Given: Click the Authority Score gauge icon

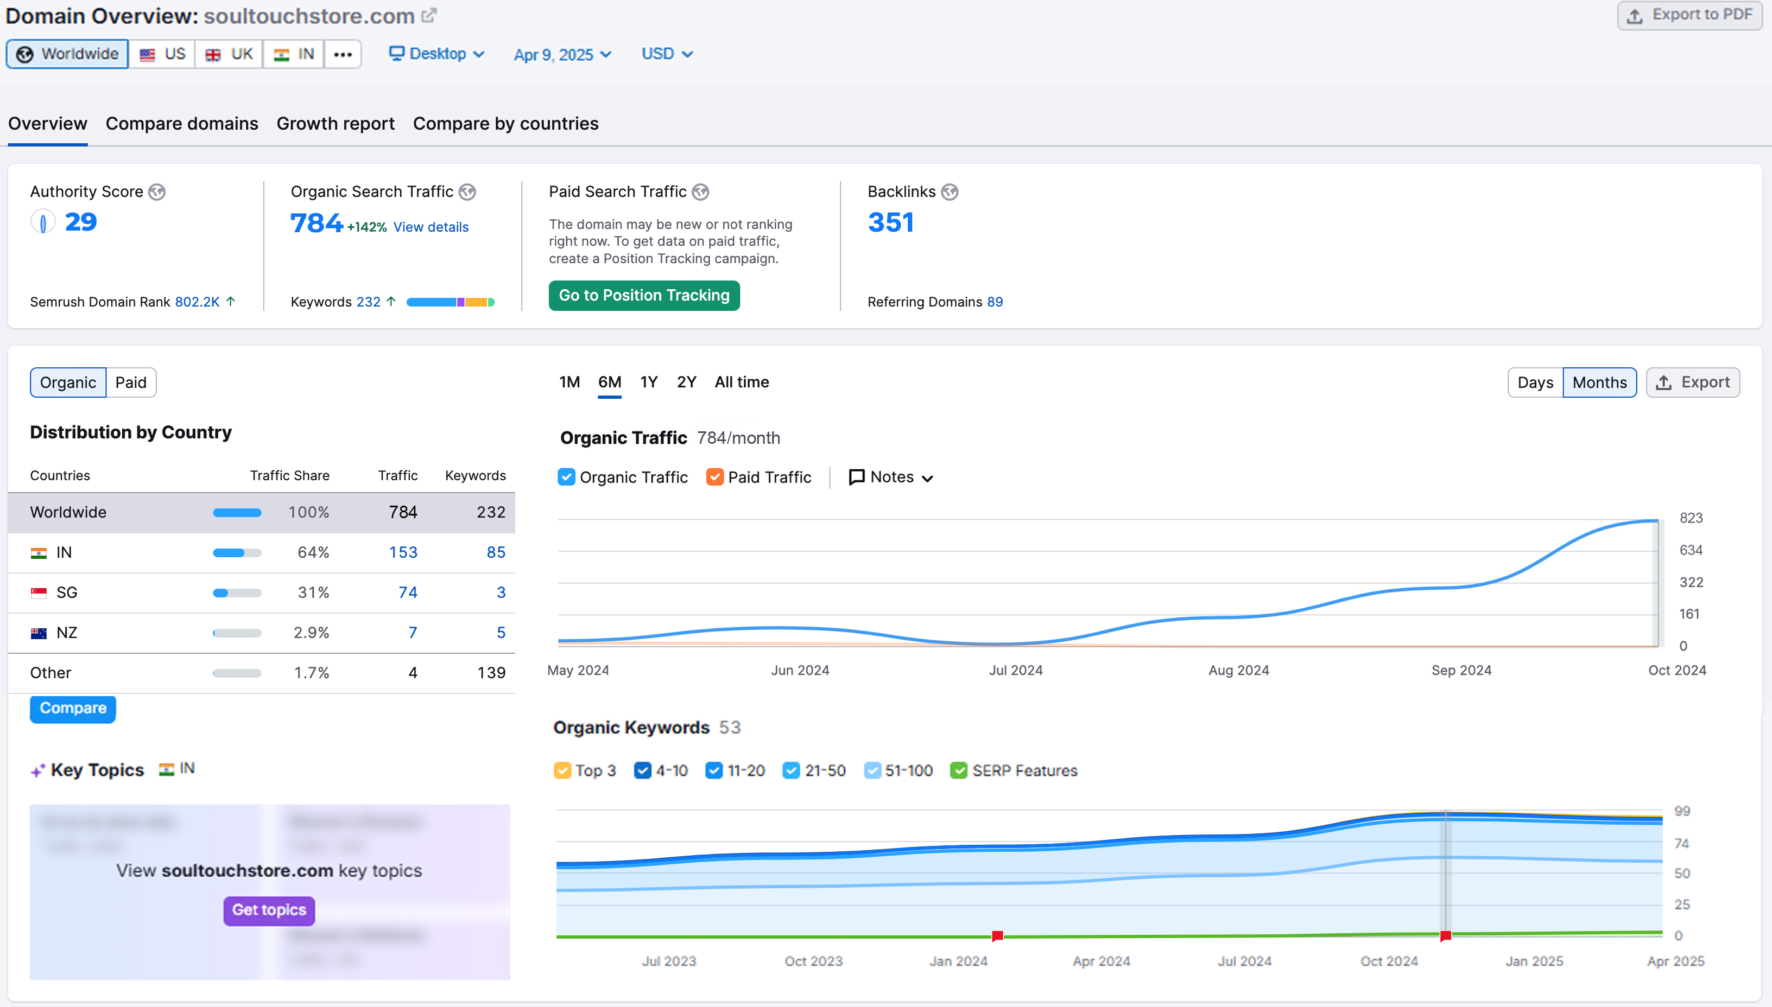Looking at the screenshot, I should pos(43,222).
